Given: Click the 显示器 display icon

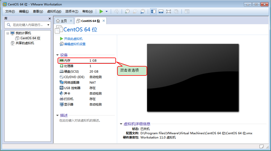Looking at the screenshot, I should [62, 104].
